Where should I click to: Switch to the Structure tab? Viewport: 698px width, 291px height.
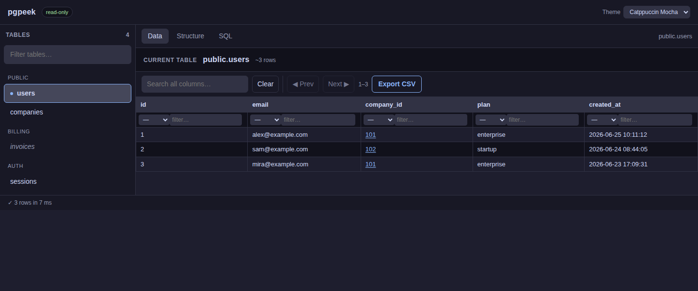point(190,36)
